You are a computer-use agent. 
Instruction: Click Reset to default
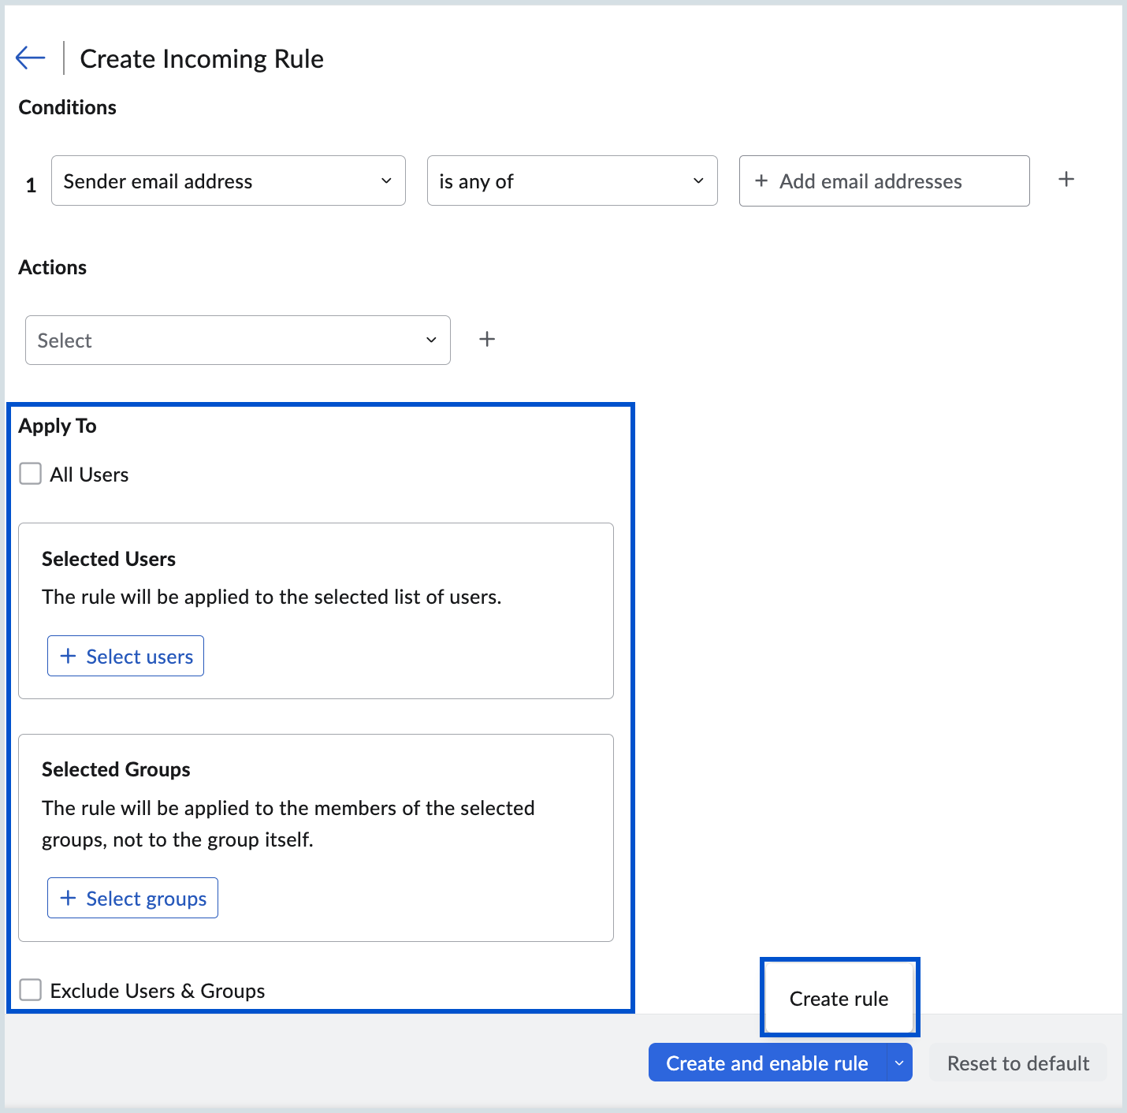(x=1017, y=1063)
